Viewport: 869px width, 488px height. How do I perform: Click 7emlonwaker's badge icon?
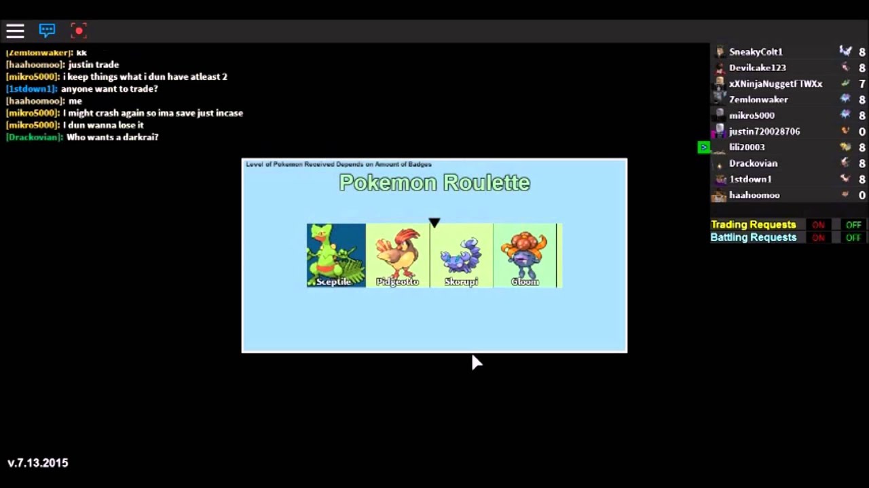point(845,99)
